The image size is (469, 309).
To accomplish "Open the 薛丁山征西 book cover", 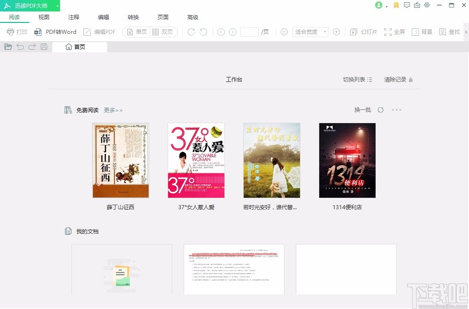I will click(x=121, y=159).
